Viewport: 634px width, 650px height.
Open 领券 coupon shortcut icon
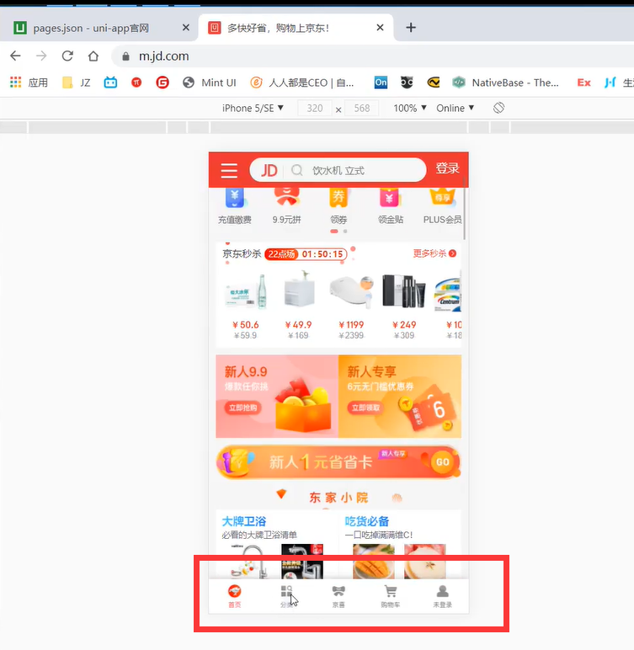pyautogui.click(x=338, y=198)
